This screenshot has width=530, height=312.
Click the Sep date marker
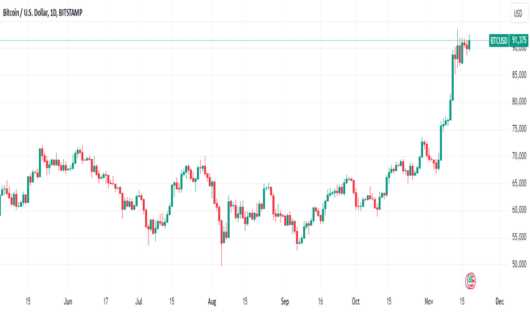point(285,301)
